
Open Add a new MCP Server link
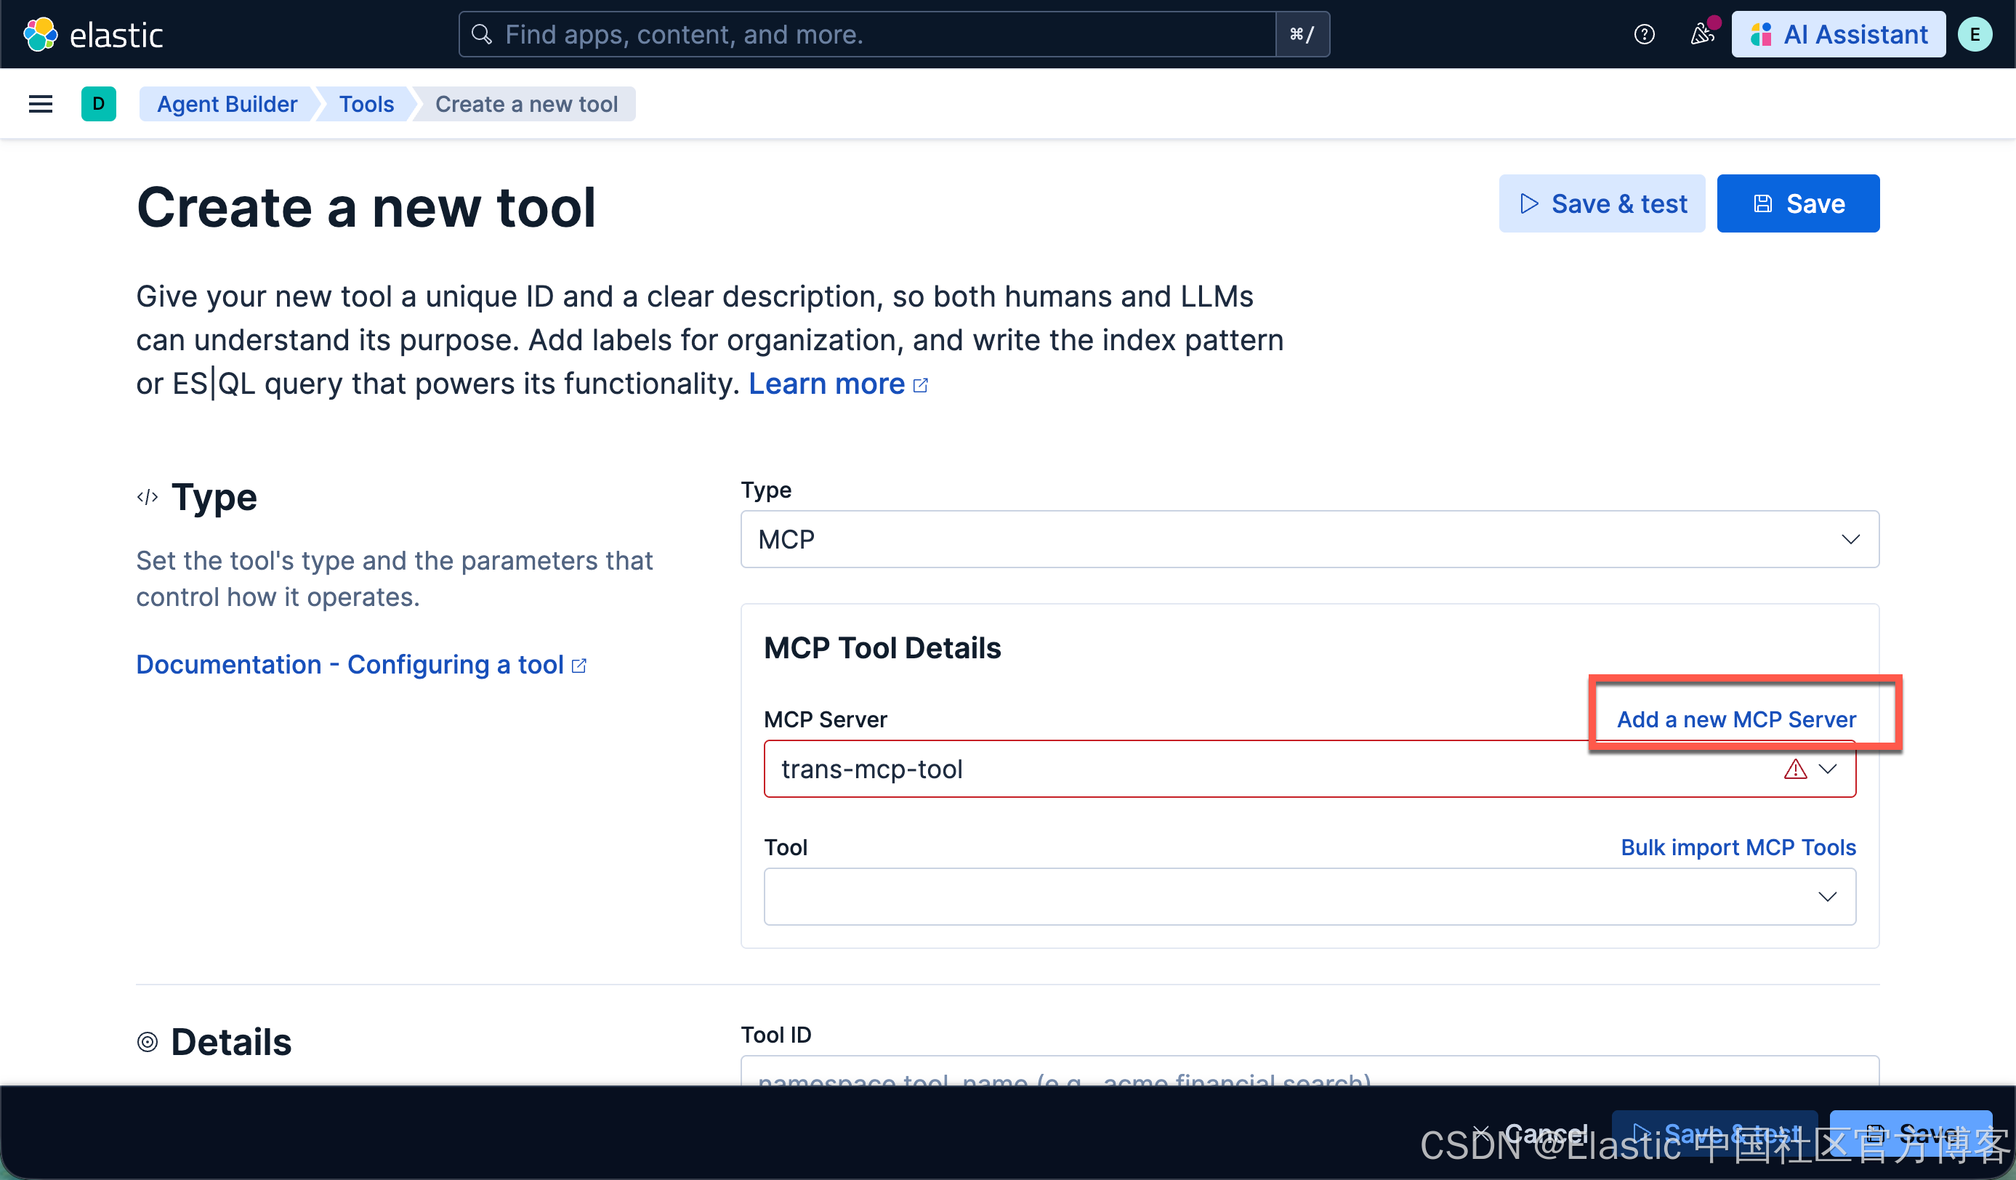click(x=1736, y=719)
